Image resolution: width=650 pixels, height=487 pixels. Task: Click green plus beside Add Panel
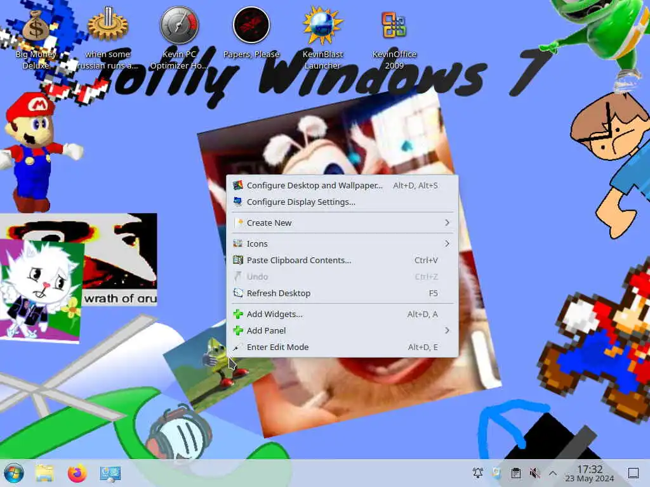pos(238,330)
